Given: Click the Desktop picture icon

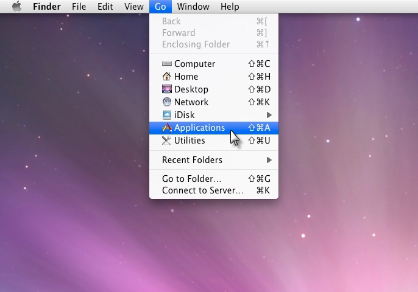Looking at the screenshot, I should 167,89.
